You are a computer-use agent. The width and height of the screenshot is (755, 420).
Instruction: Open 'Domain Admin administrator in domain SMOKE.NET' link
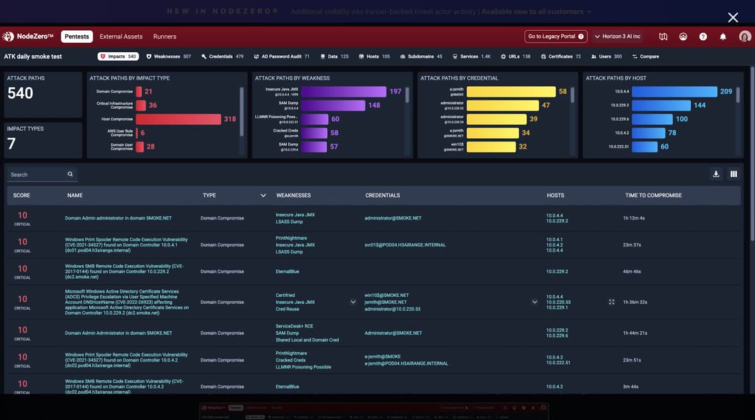tap(118, 218)
